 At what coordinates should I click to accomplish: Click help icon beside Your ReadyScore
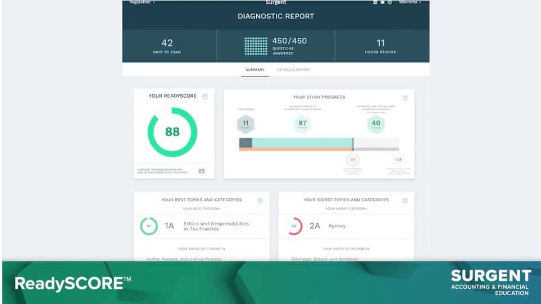click(x=205, y=97)
